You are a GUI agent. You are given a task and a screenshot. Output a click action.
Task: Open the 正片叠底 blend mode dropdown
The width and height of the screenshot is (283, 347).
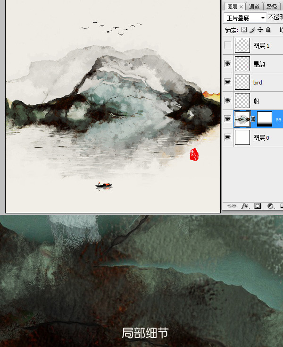pos(244,18)
